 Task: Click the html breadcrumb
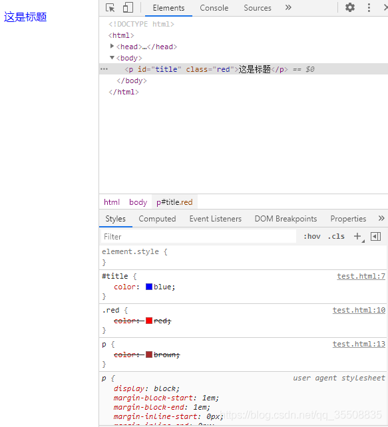(x=111, y=202)
